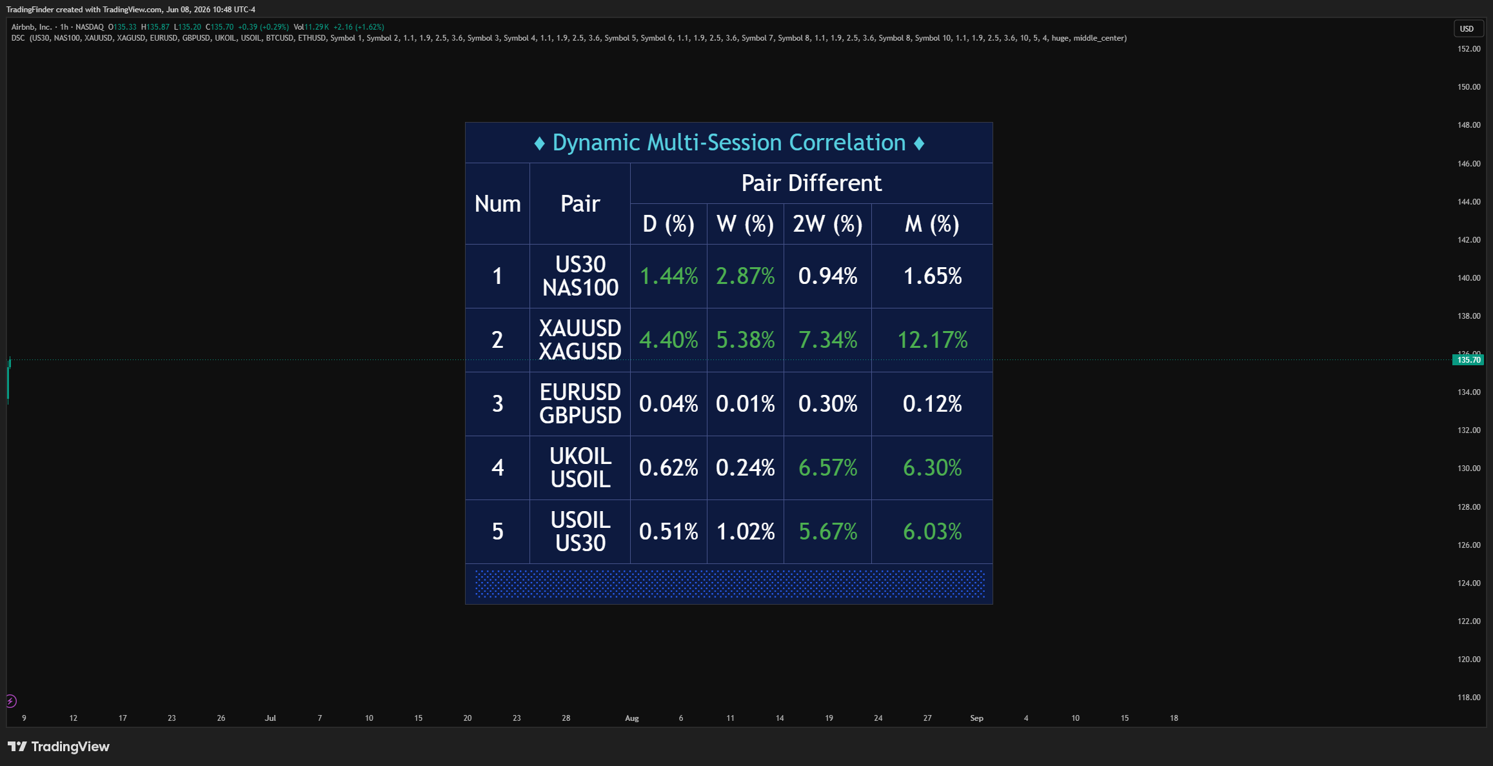Click the USOIL US30 pair cell
Screen dimensions: 1493x766
[580, 532]
